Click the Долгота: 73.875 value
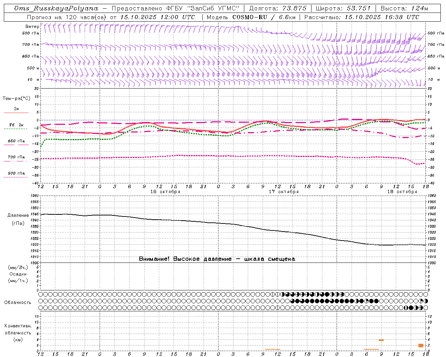 (x=278, y=8)
